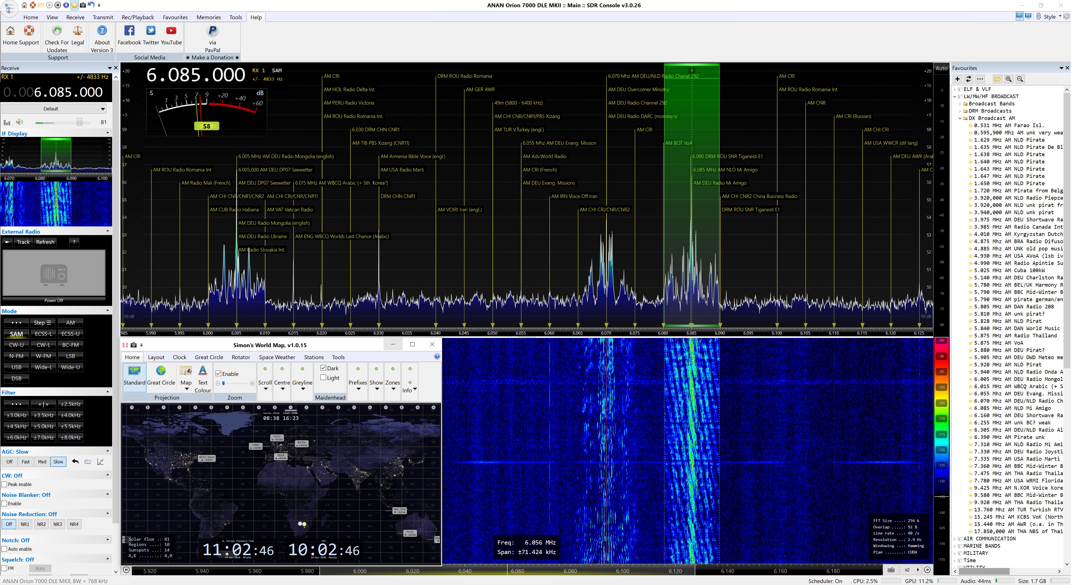The width and height of the screenshot is (1071, 585).
Task: Click the Text Colour icon in World Map
Action: click(x=202, y=371)
